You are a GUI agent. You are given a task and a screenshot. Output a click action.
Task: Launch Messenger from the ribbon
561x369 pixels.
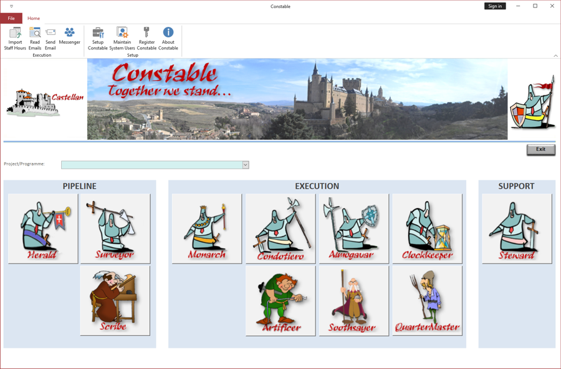point(69,36)
